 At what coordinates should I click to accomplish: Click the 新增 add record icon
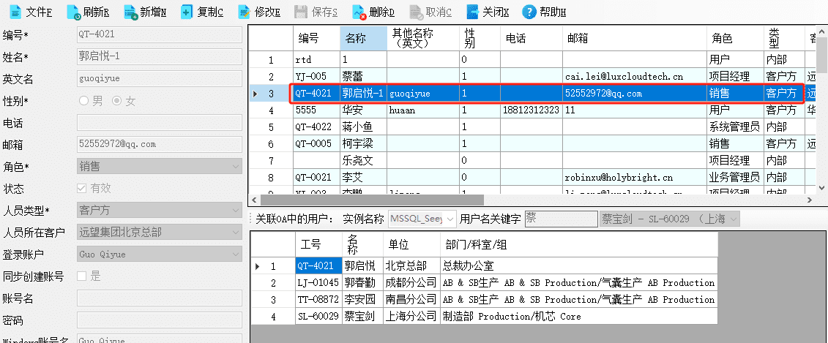pos(131,12)
